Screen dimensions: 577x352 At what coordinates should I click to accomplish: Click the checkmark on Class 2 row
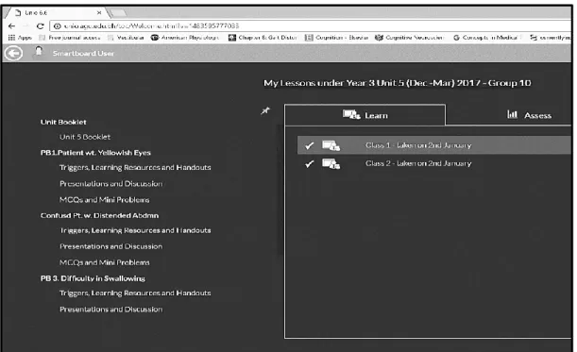click(310, 163)
